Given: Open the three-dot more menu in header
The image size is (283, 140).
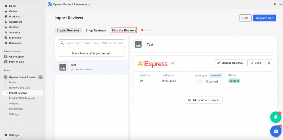Looking at the screenshot, I should pyautogui.click(x=280, y=4).
